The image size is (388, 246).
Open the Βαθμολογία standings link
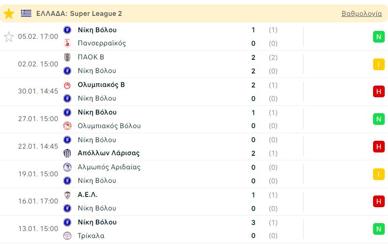tap(361, 14)
